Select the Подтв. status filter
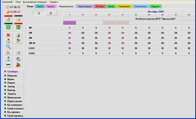This screenshot has width=196, height=119. (x=13, y=83)
